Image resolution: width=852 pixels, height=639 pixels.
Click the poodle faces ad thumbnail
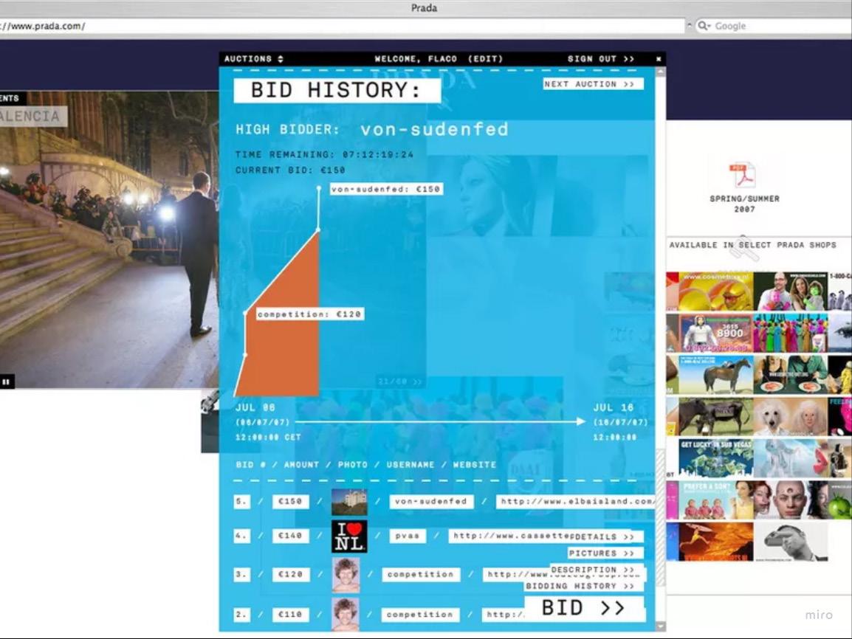(791, 416)
